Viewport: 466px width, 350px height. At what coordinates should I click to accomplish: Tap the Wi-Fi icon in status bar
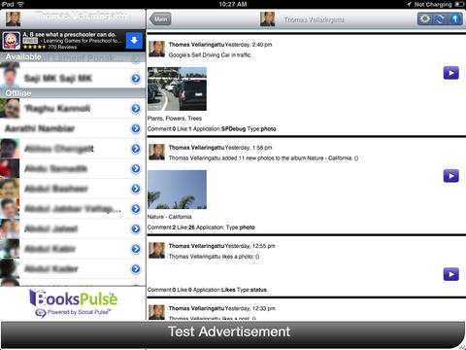coord(20,4)
